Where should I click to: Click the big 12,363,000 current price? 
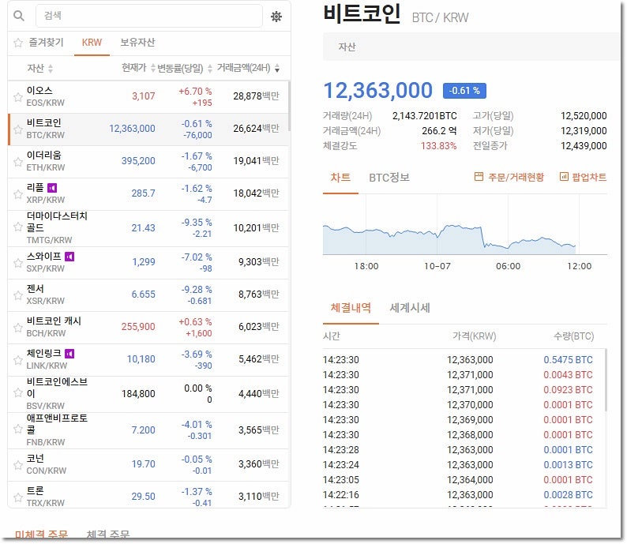[378, 90]
